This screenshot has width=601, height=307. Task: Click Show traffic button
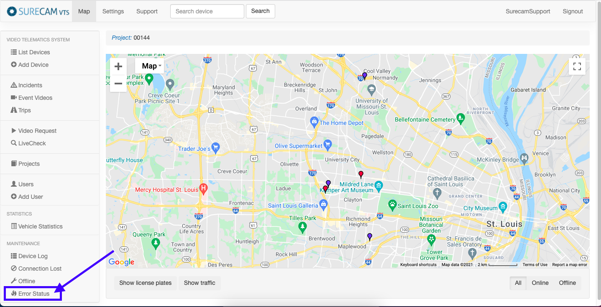pos(199,283)
